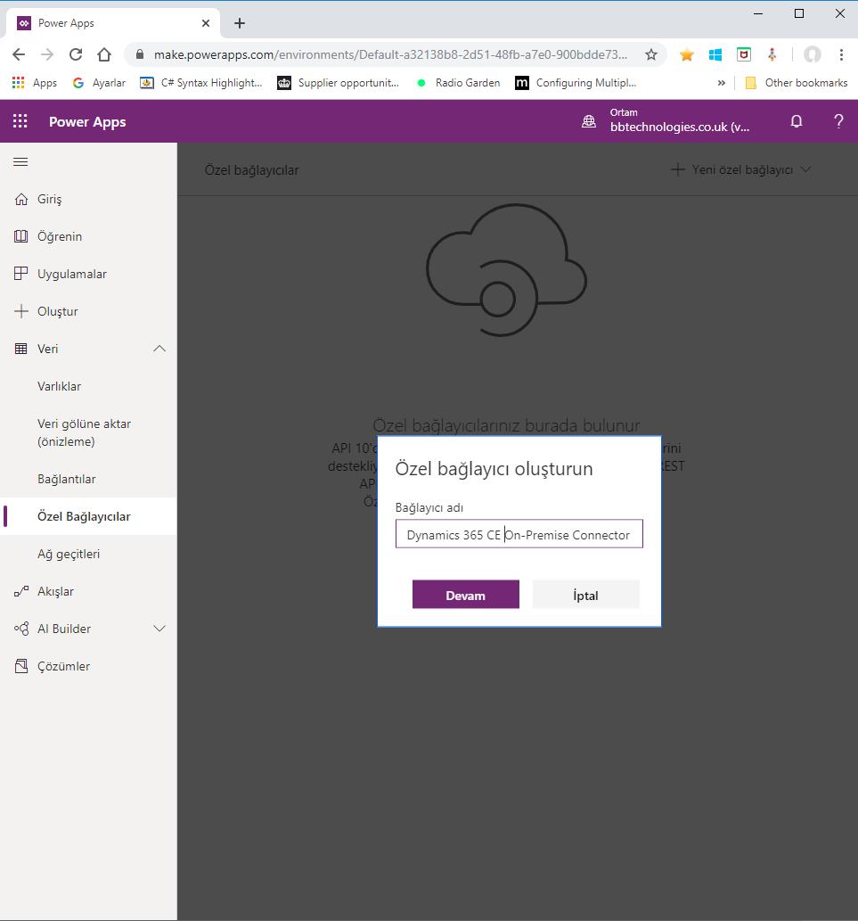858x921 pixels.
Task: Expand the AI Builder section chevron
Action: (159, 629)
